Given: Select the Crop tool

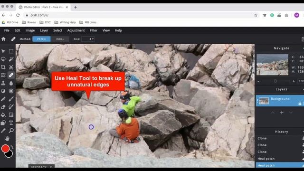Looking at the screenshot, I should (x=3, y=67).
